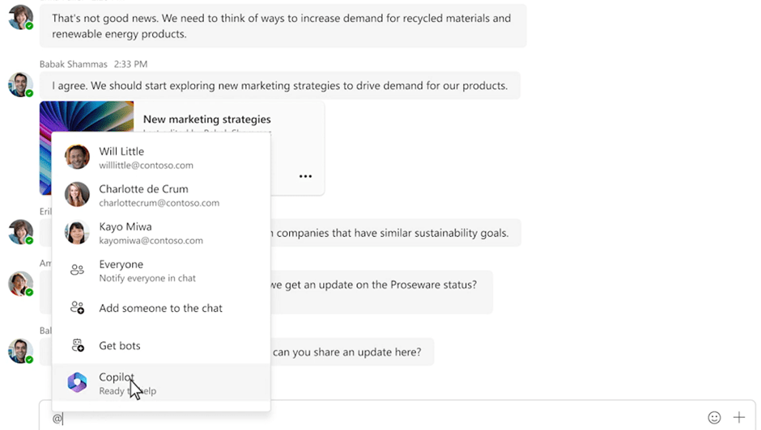Open New marketing strategies file title
This screenshot has width=761, height=430.
tap(207, 120)
